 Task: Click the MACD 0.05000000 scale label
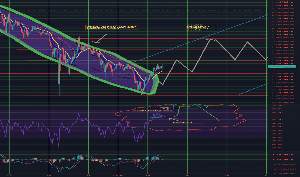[283, 154]
